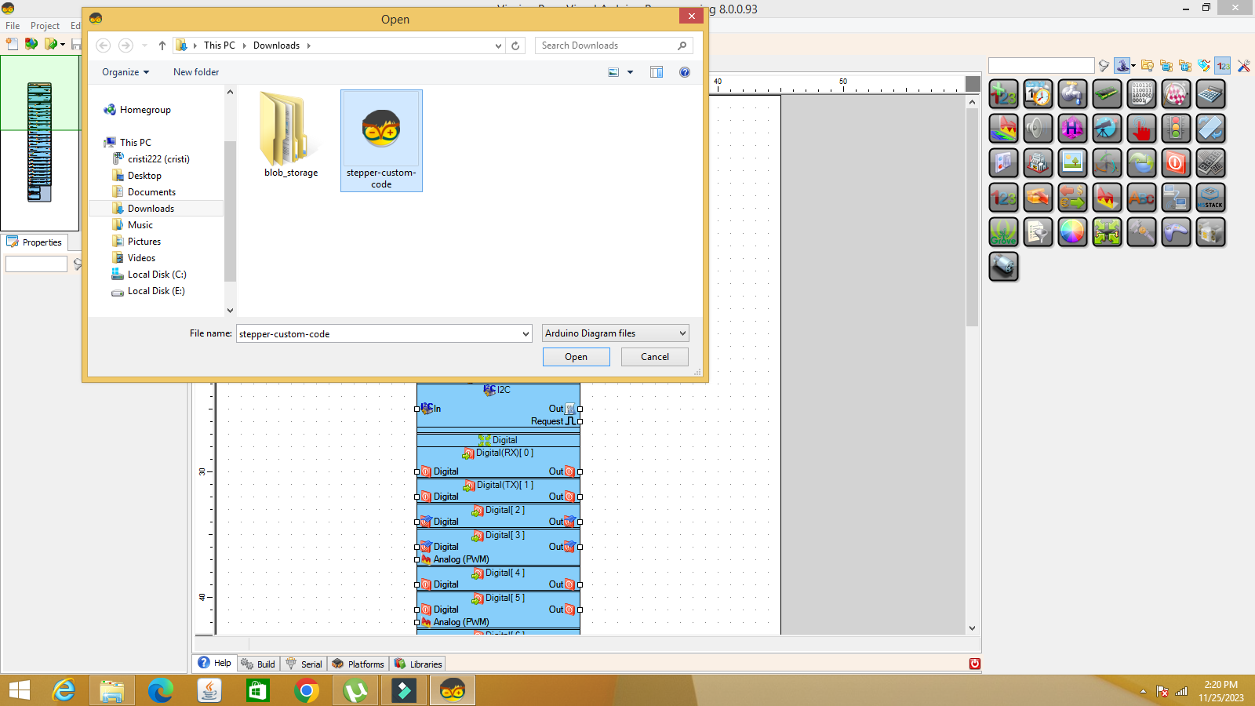Open the Grove components category
Image resolution: width=1255 pixels, height=706 pixels.
click(1004, 231)
